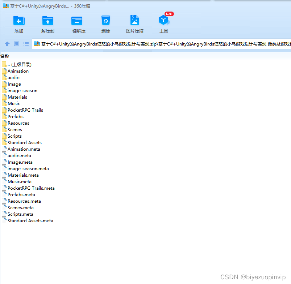Select the Scripts folder
The height and width of the screenshot is (284, 291).
pos(12,136)
